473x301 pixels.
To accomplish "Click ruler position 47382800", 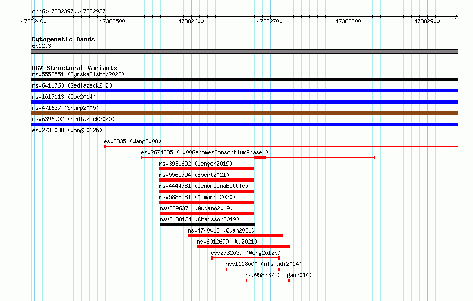I will click(x=349, y=21).
